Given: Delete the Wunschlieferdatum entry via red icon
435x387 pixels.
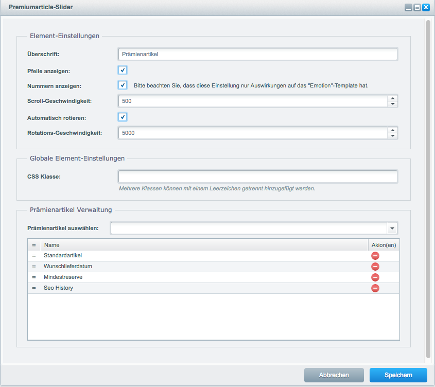Looking at the screenshot, I should click(x=375, y=267).
